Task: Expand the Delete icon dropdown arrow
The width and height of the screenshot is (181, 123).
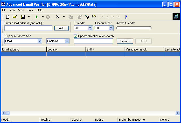Action: [x=64, y=17]
